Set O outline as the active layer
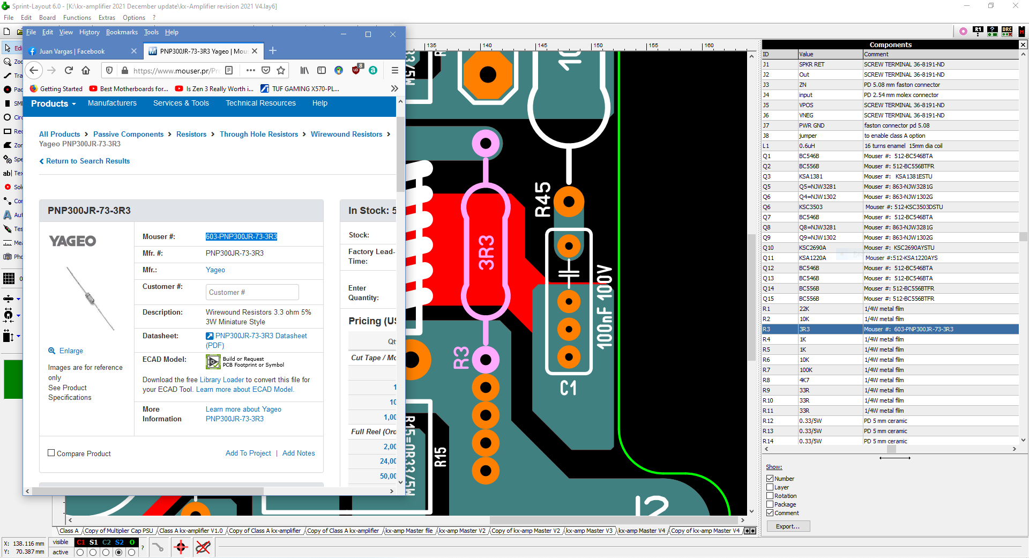Image resolution: width=1029 pixels, height=558 pixels. [132, 552]
